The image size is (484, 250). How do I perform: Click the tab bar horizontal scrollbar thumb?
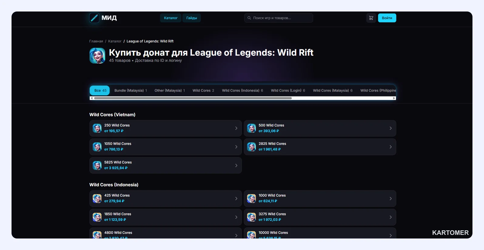coord(193,98)
